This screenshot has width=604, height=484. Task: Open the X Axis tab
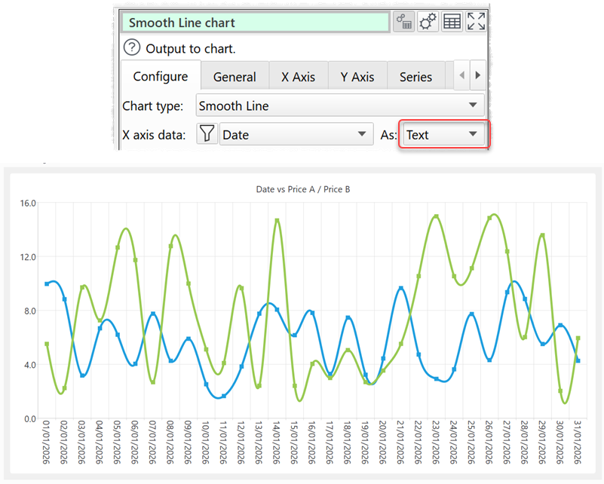pos(298,77)
